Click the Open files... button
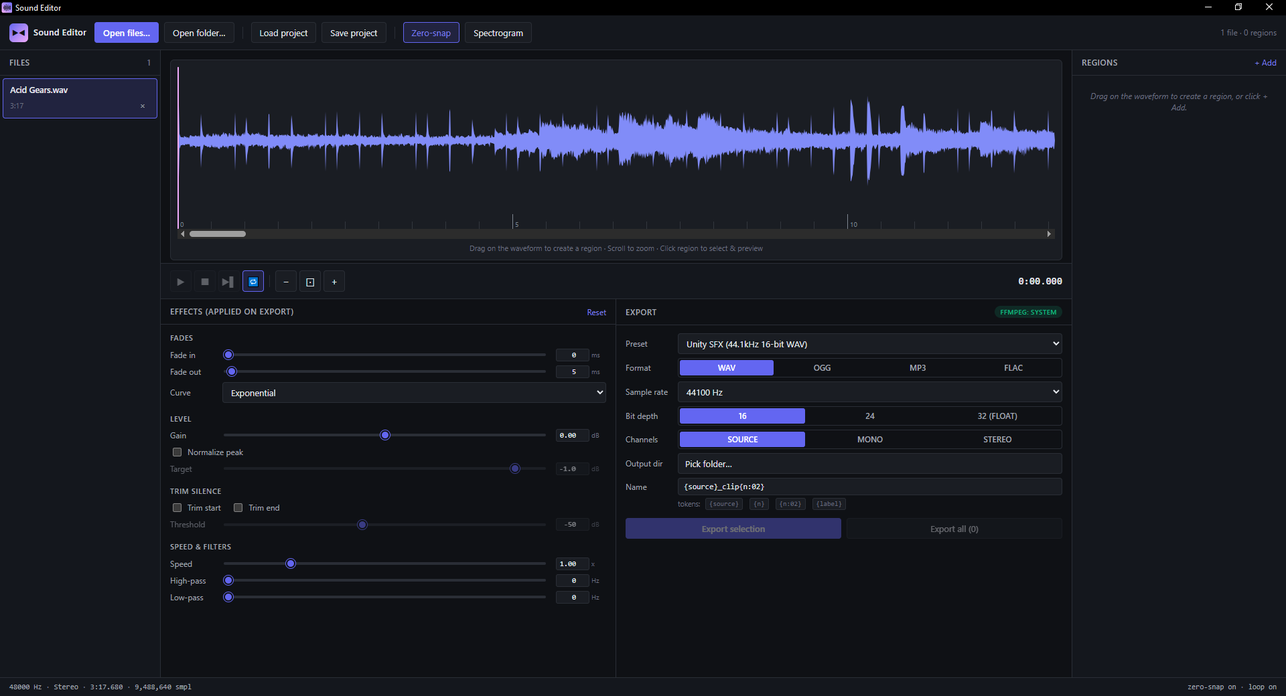This screenshot has width=1286, height=696. click(127, 33)
